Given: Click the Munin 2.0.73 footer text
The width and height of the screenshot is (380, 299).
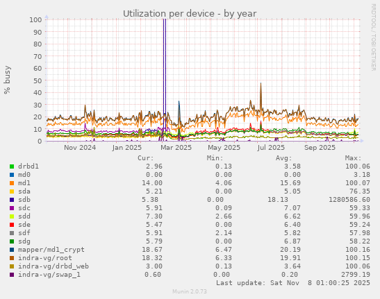Looking at the screenshot, I should [190, 291].
